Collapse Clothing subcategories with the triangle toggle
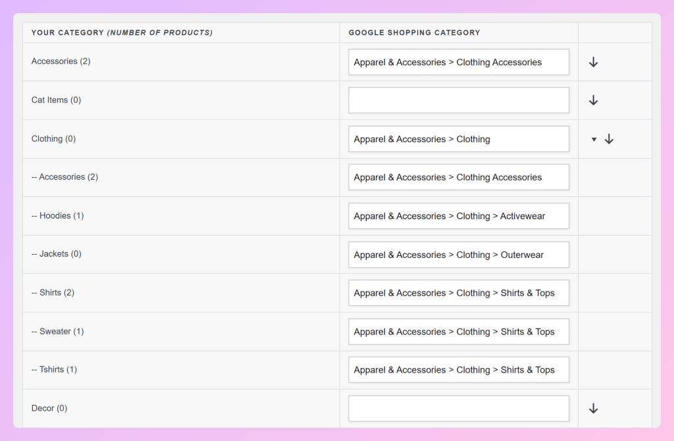674x441 pixels. (x=594, y=140)
